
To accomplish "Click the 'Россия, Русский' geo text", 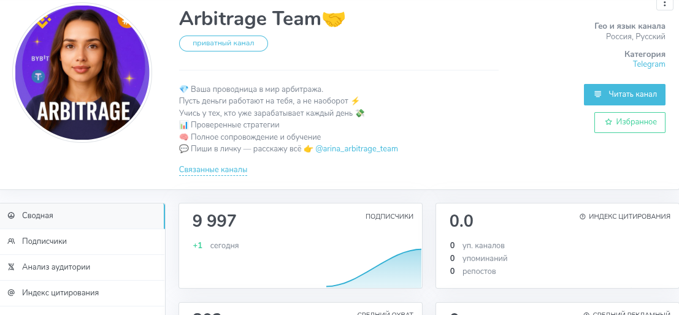I will tap(635, 37).
